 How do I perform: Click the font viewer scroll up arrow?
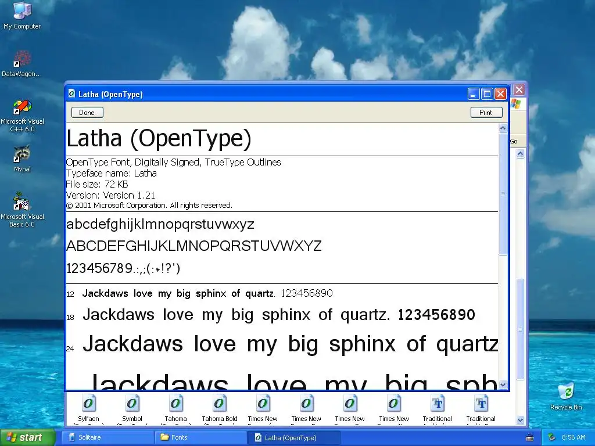tap(503, 128)
